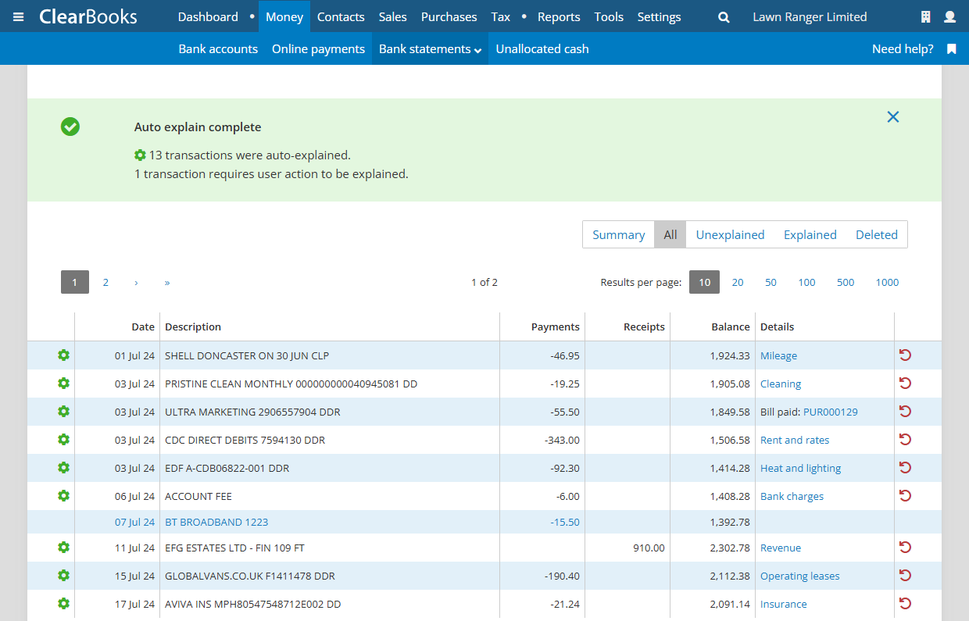Show 500 results per page
Image resolution: width=969 pixels, height=621 pixels.
pyautogui.click(x=846, y=283)
